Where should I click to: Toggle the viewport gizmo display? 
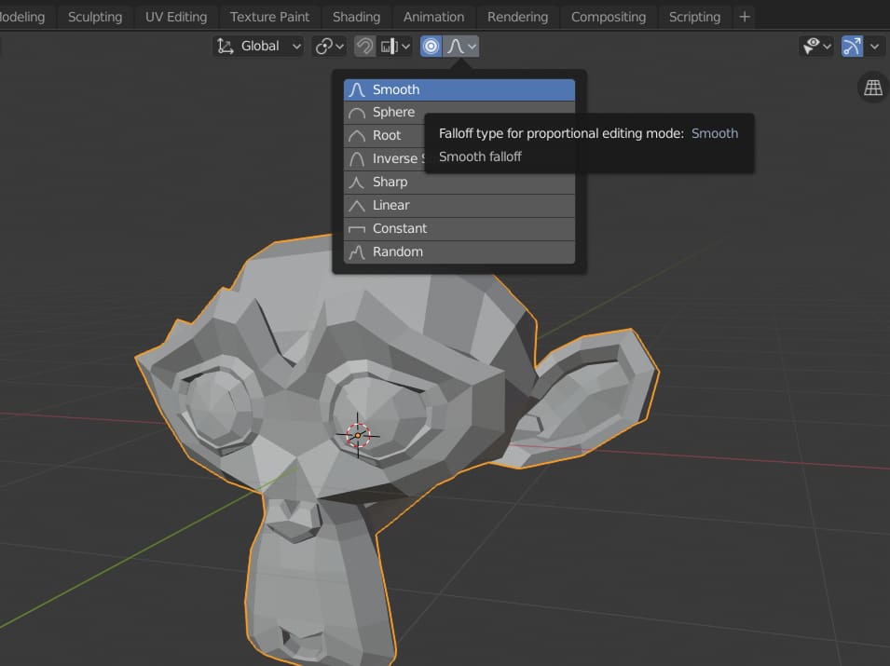click(x=852, y=46)
